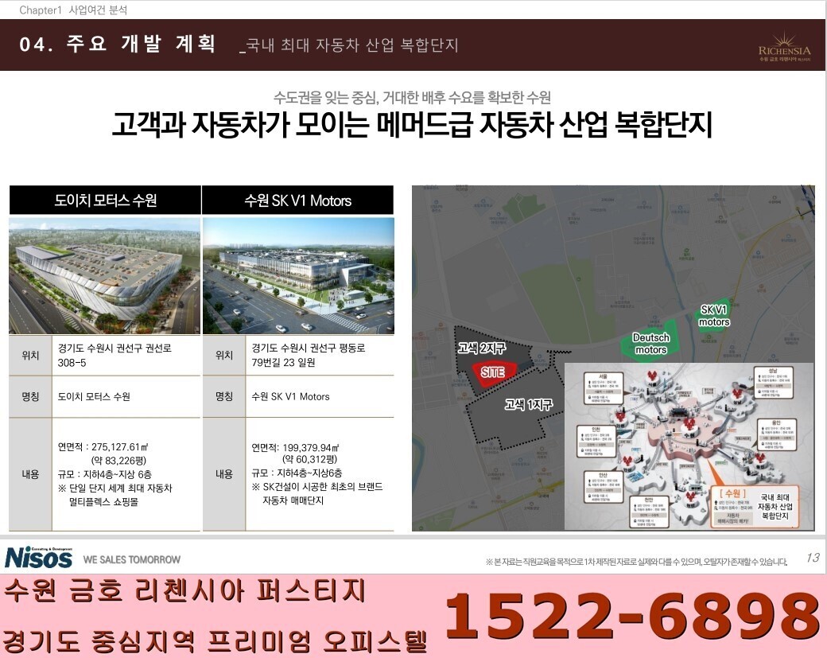Image resolution: width=827 pixels, height=658 pixels.
Task: Click the 'WE SALES TOMORROW' slogan
Action: pyautogui.click(x=132, y=559)
